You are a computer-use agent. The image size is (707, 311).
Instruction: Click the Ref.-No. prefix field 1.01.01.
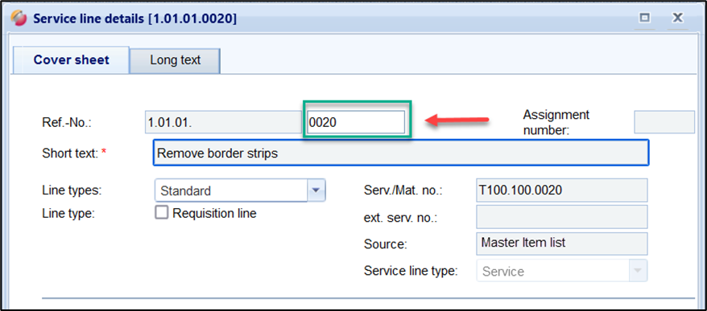[223, 122]
